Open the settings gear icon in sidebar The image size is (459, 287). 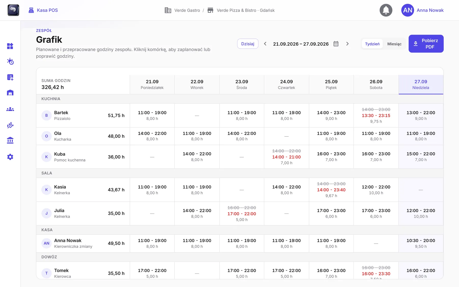click(x=10, y=157)
